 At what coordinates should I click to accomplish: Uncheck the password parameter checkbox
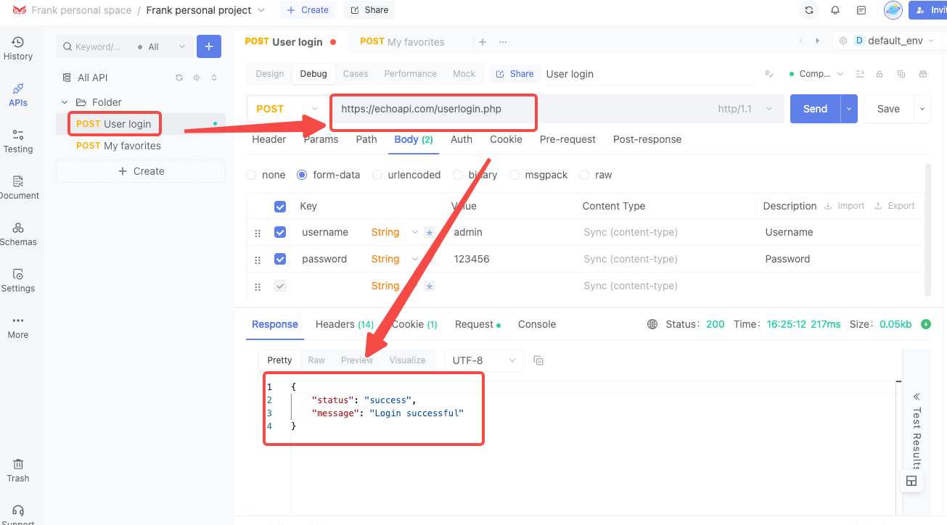(x=280, y=259)
